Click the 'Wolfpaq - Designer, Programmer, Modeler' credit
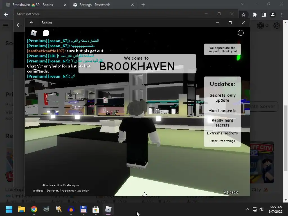Image resolution: width=288 pixels, height=216 pixels. (x=61, y=191)
